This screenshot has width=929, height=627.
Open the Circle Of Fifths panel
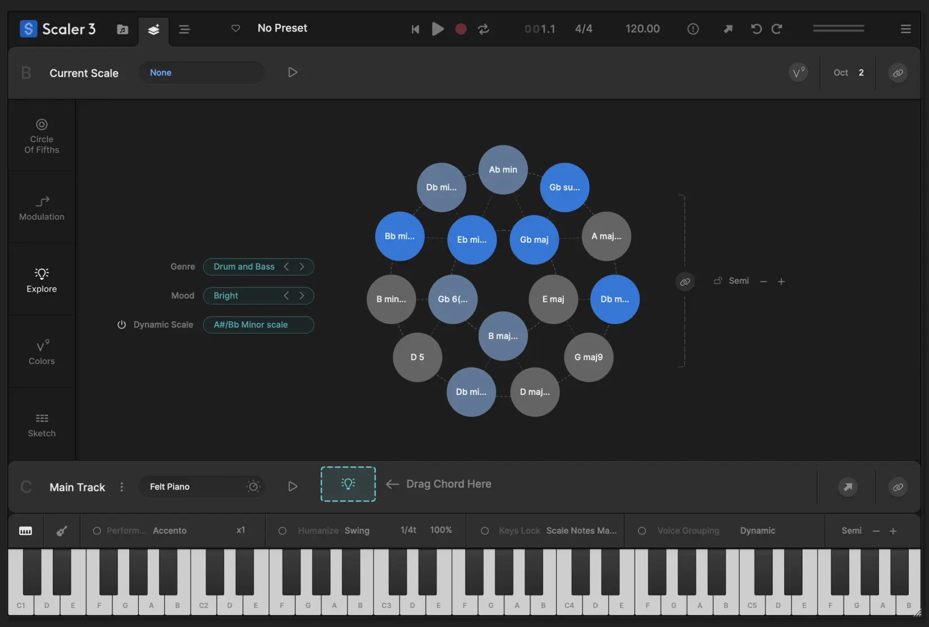pos(41,135)
